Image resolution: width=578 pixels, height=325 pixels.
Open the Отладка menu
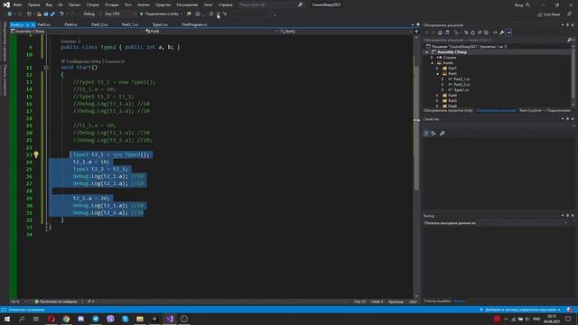click(x=111, y=5)
